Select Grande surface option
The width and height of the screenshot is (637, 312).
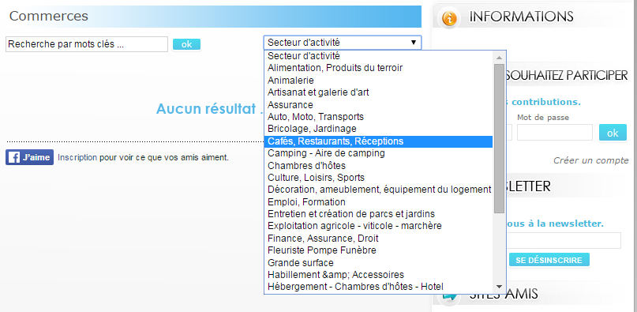[378, 262]
